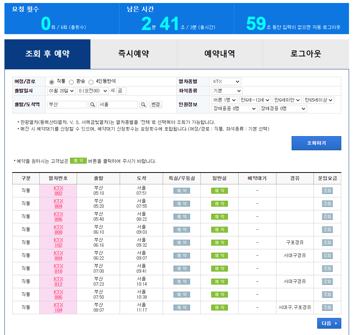Reserve 특실 seat on KTX 102
This screenshot has width=355, height=335.
point(182,243)
